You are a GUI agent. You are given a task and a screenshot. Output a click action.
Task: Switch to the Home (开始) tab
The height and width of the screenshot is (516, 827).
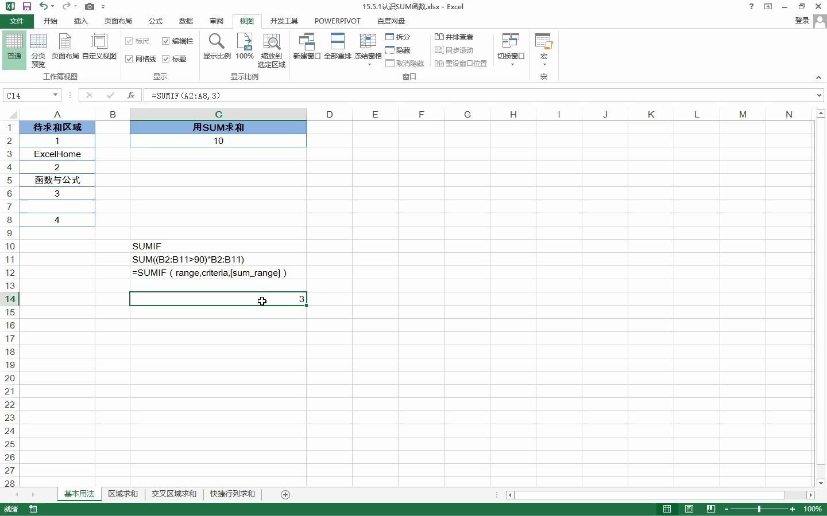click(51, 21)
